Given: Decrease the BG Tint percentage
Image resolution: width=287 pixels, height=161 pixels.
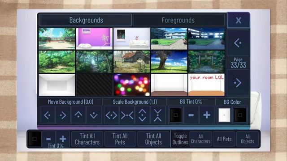Looking at the screenshot, I should click(x=191, y=115).
